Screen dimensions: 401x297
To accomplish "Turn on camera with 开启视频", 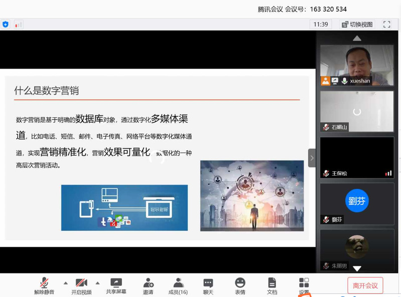I will (x=81, y=285).
